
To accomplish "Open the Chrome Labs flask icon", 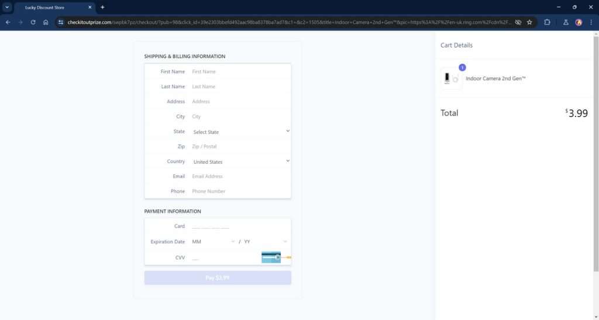I will [566, 22].
